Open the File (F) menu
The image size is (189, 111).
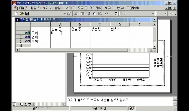tap(24, 8)
